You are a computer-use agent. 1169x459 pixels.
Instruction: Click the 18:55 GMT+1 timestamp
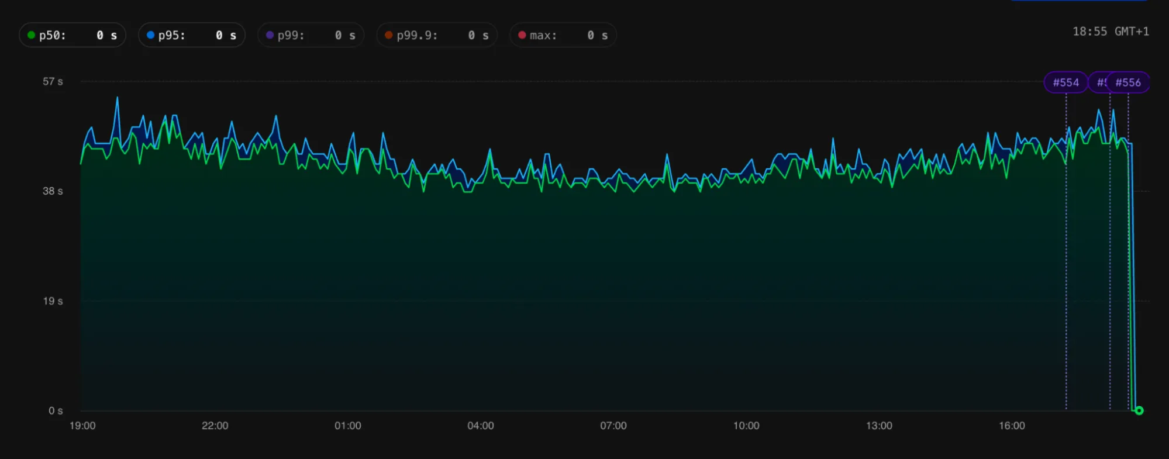pyautogui.click(x=1111, y=32)
